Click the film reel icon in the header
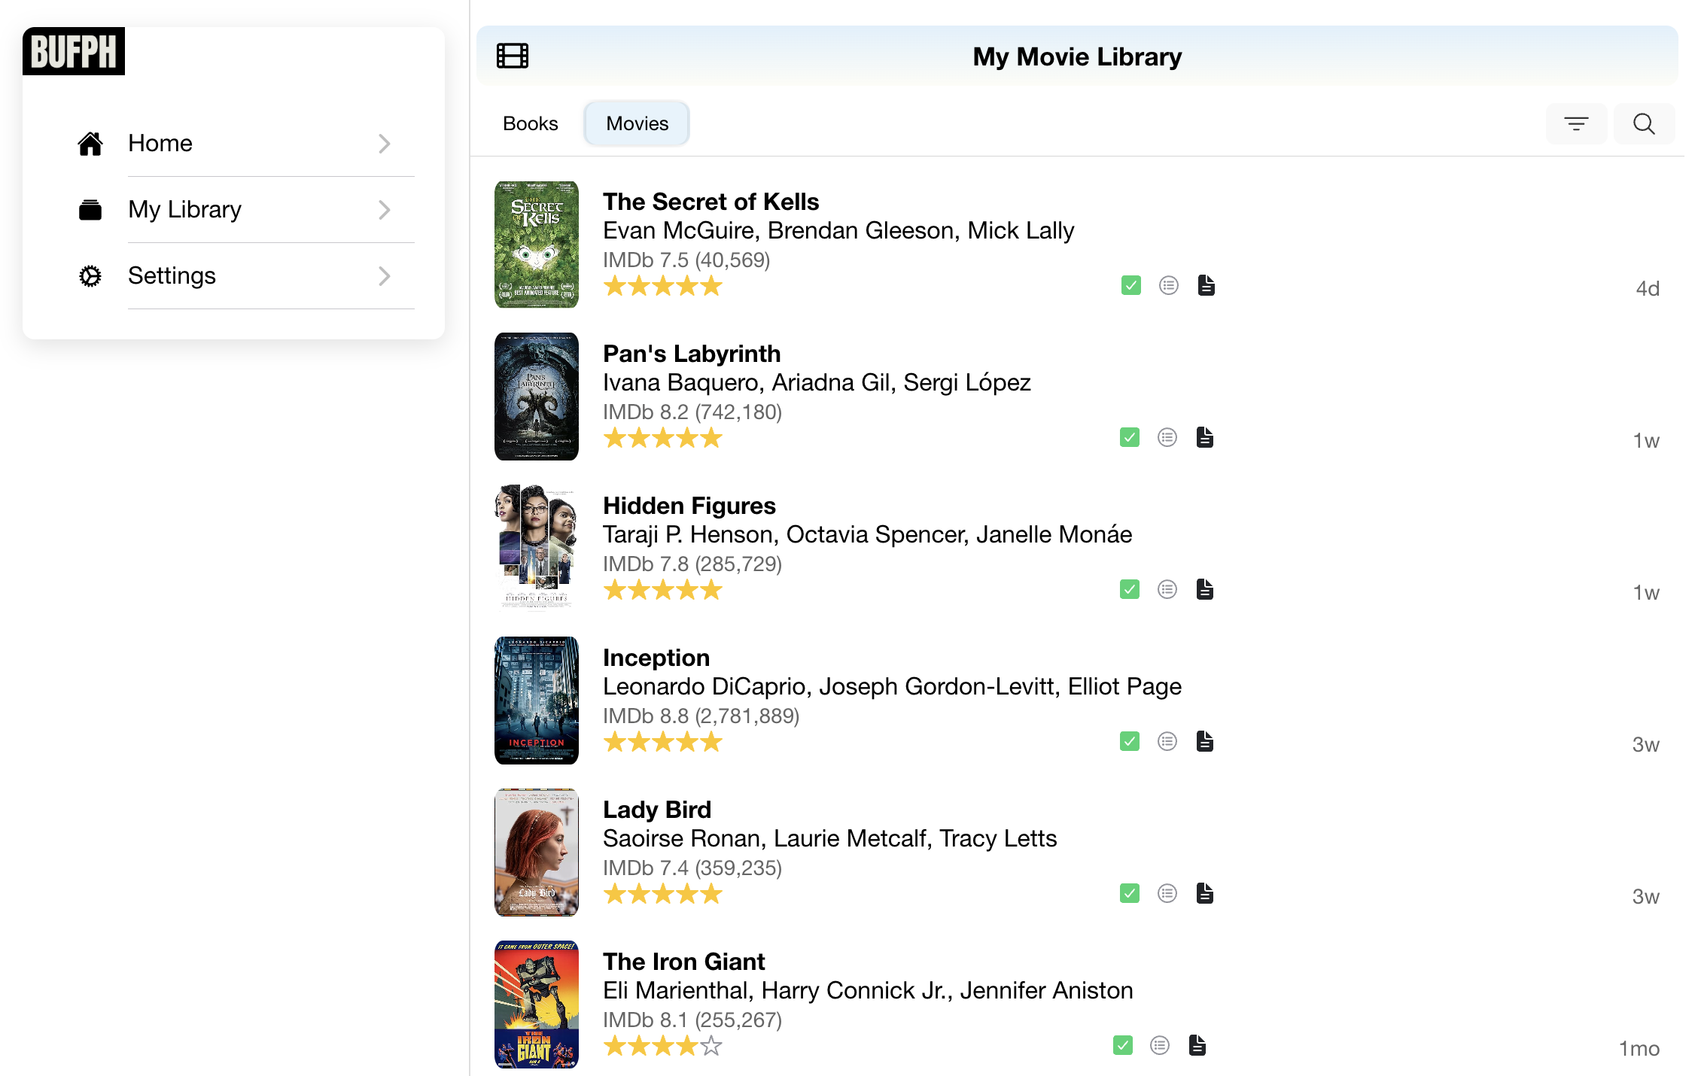The height and width of the screenshot is (1076, 1698). point(512,56)
